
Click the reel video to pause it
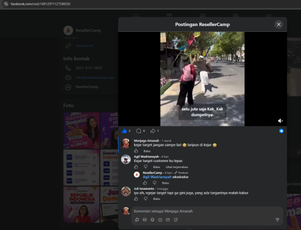[202, 79]
